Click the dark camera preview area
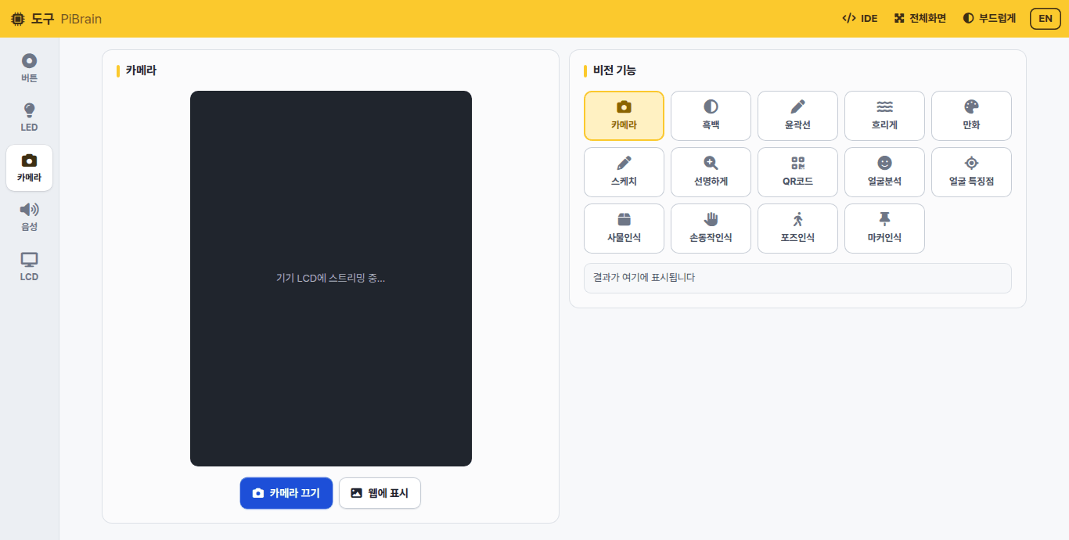This screenshot has width=1069, height=540. pyautogui.click(x=331, y=279)
